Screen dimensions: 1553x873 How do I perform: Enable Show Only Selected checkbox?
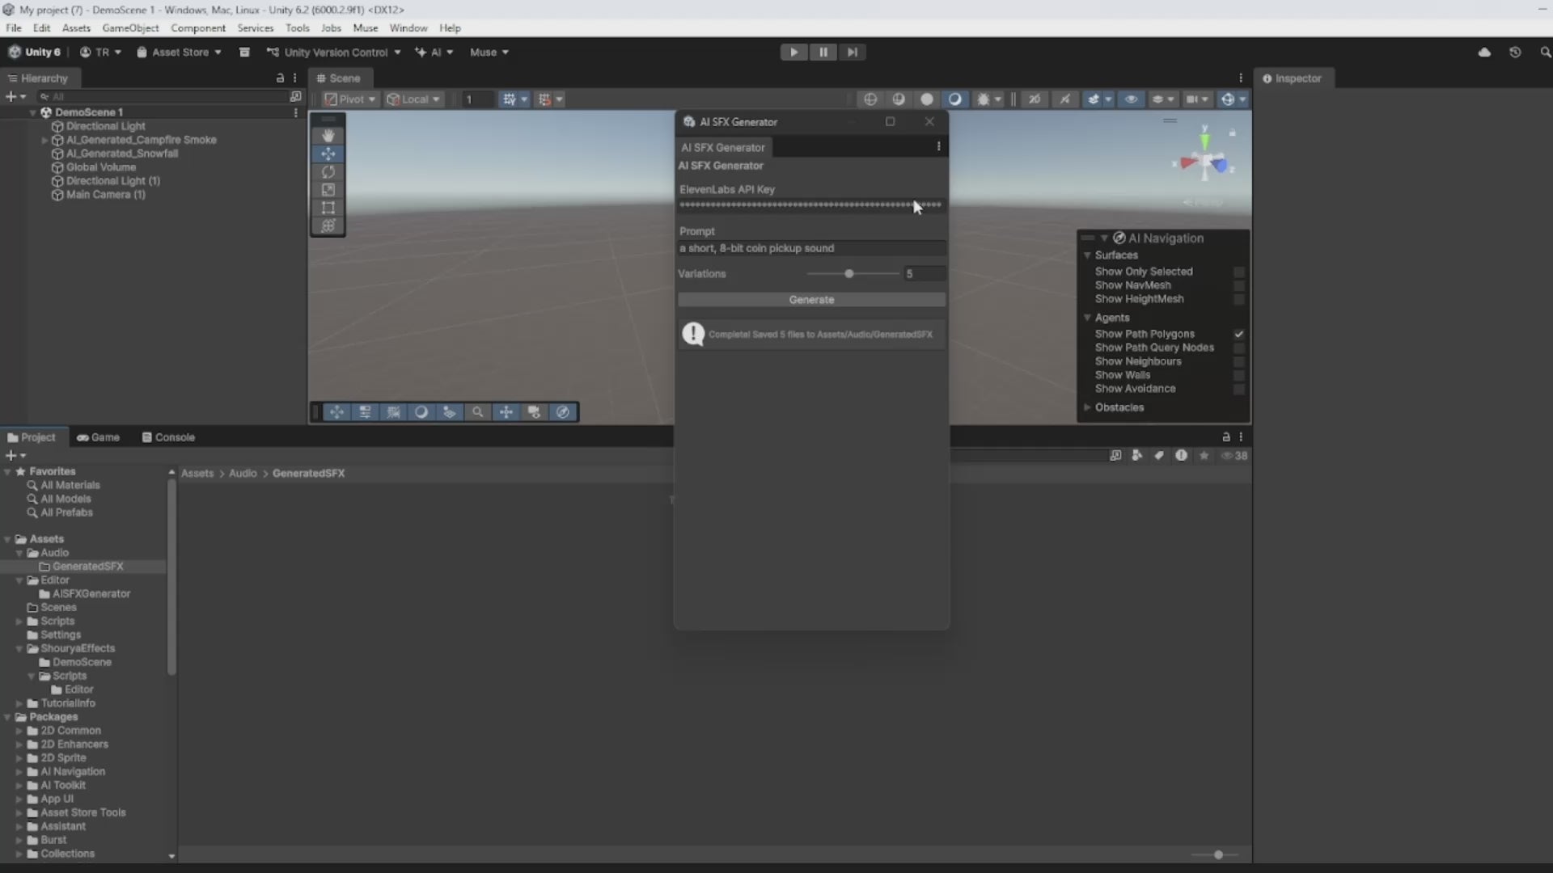(x=1238, y=272)
